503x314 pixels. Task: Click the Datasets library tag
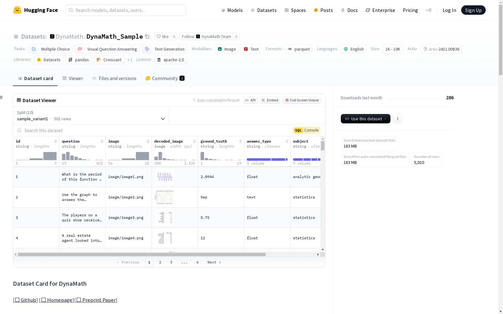tap(49, 60)
